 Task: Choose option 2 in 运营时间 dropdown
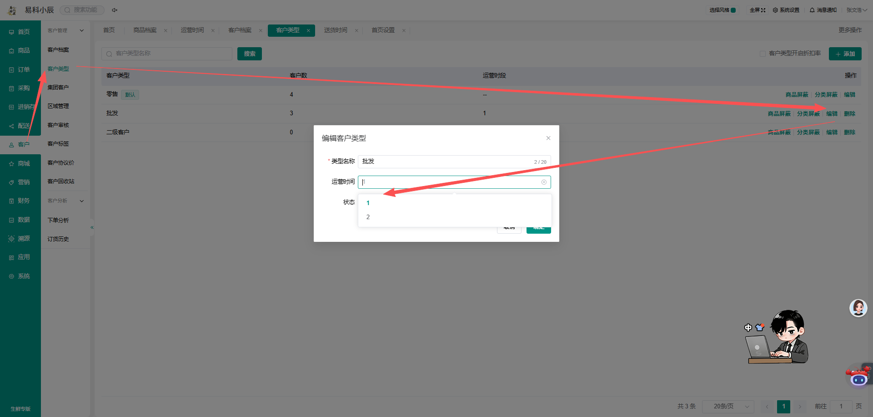click(x=455, y=217)
